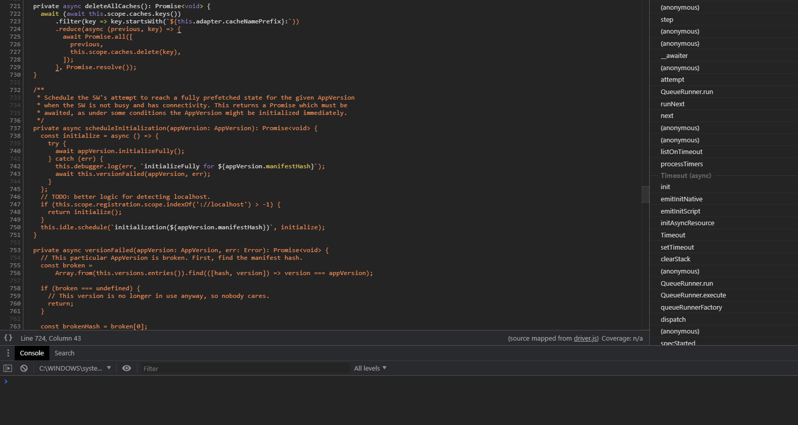Select the dispatch call stack frame

pos(724,319)
